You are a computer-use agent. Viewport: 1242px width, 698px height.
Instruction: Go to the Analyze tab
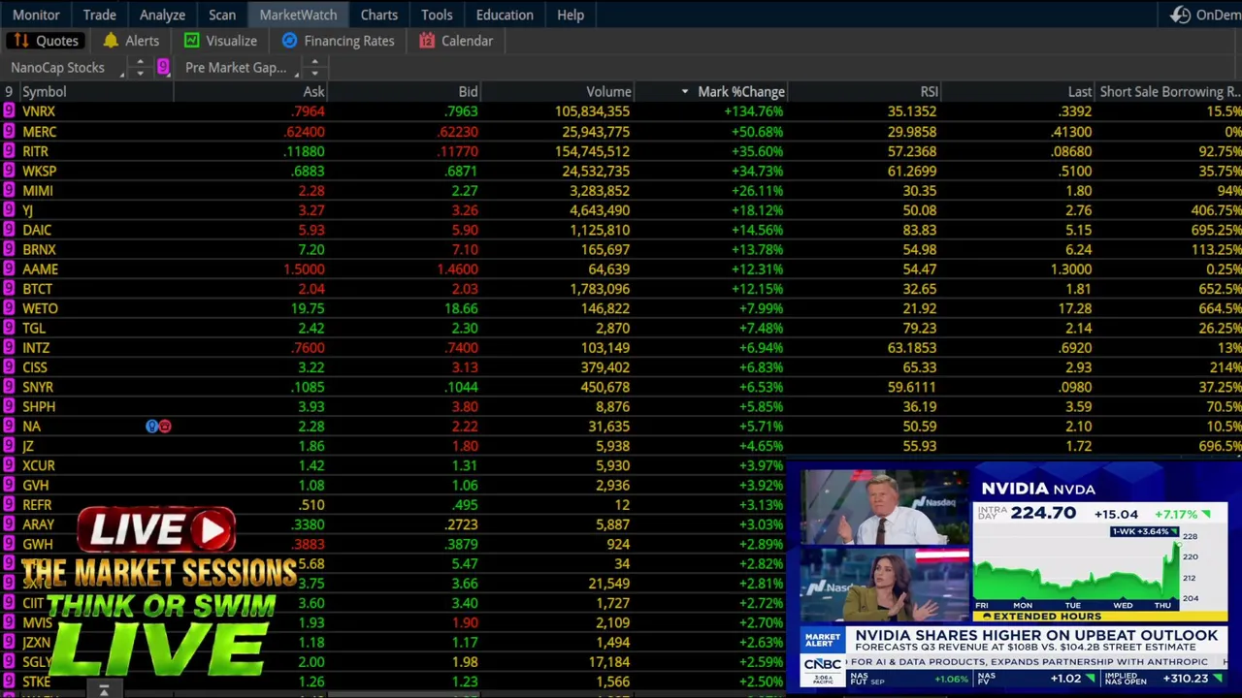162,15
